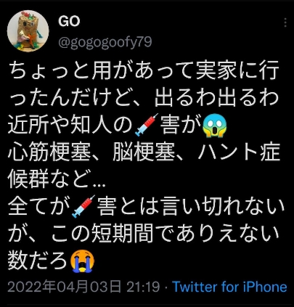
Task: Click the text 数だろ on last line
Action: pos(38,262)
